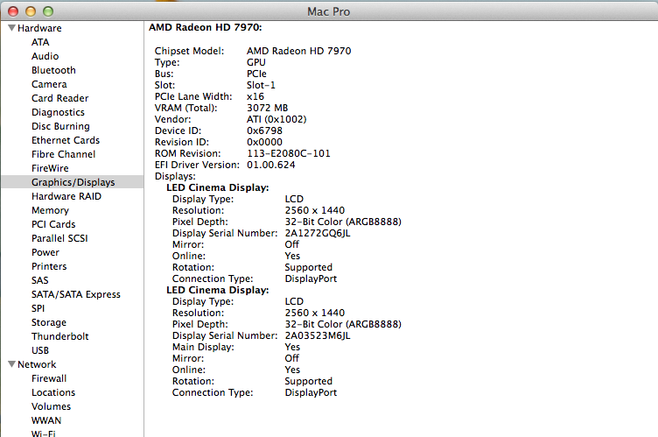Select SAS in the sidebar

click(x=40, y=280)
